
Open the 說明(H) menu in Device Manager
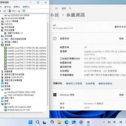click(x=26, y=7)
